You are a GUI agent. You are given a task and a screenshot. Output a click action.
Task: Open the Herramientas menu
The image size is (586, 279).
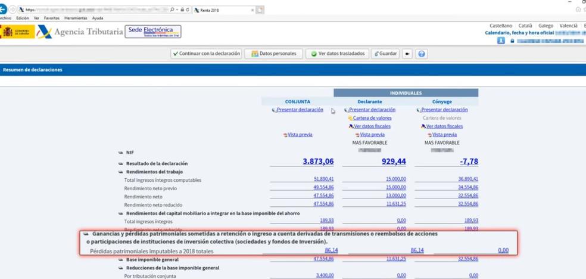tap(76, 18)
